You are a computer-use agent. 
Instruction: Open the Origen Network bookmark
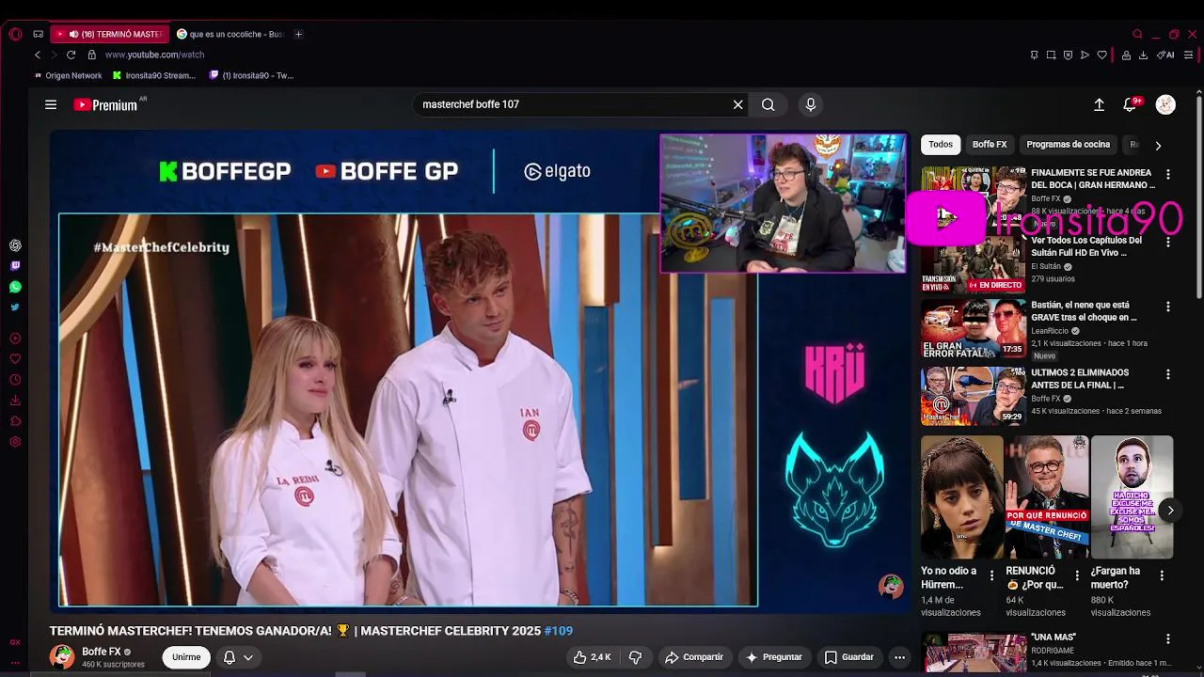(68, 75)
